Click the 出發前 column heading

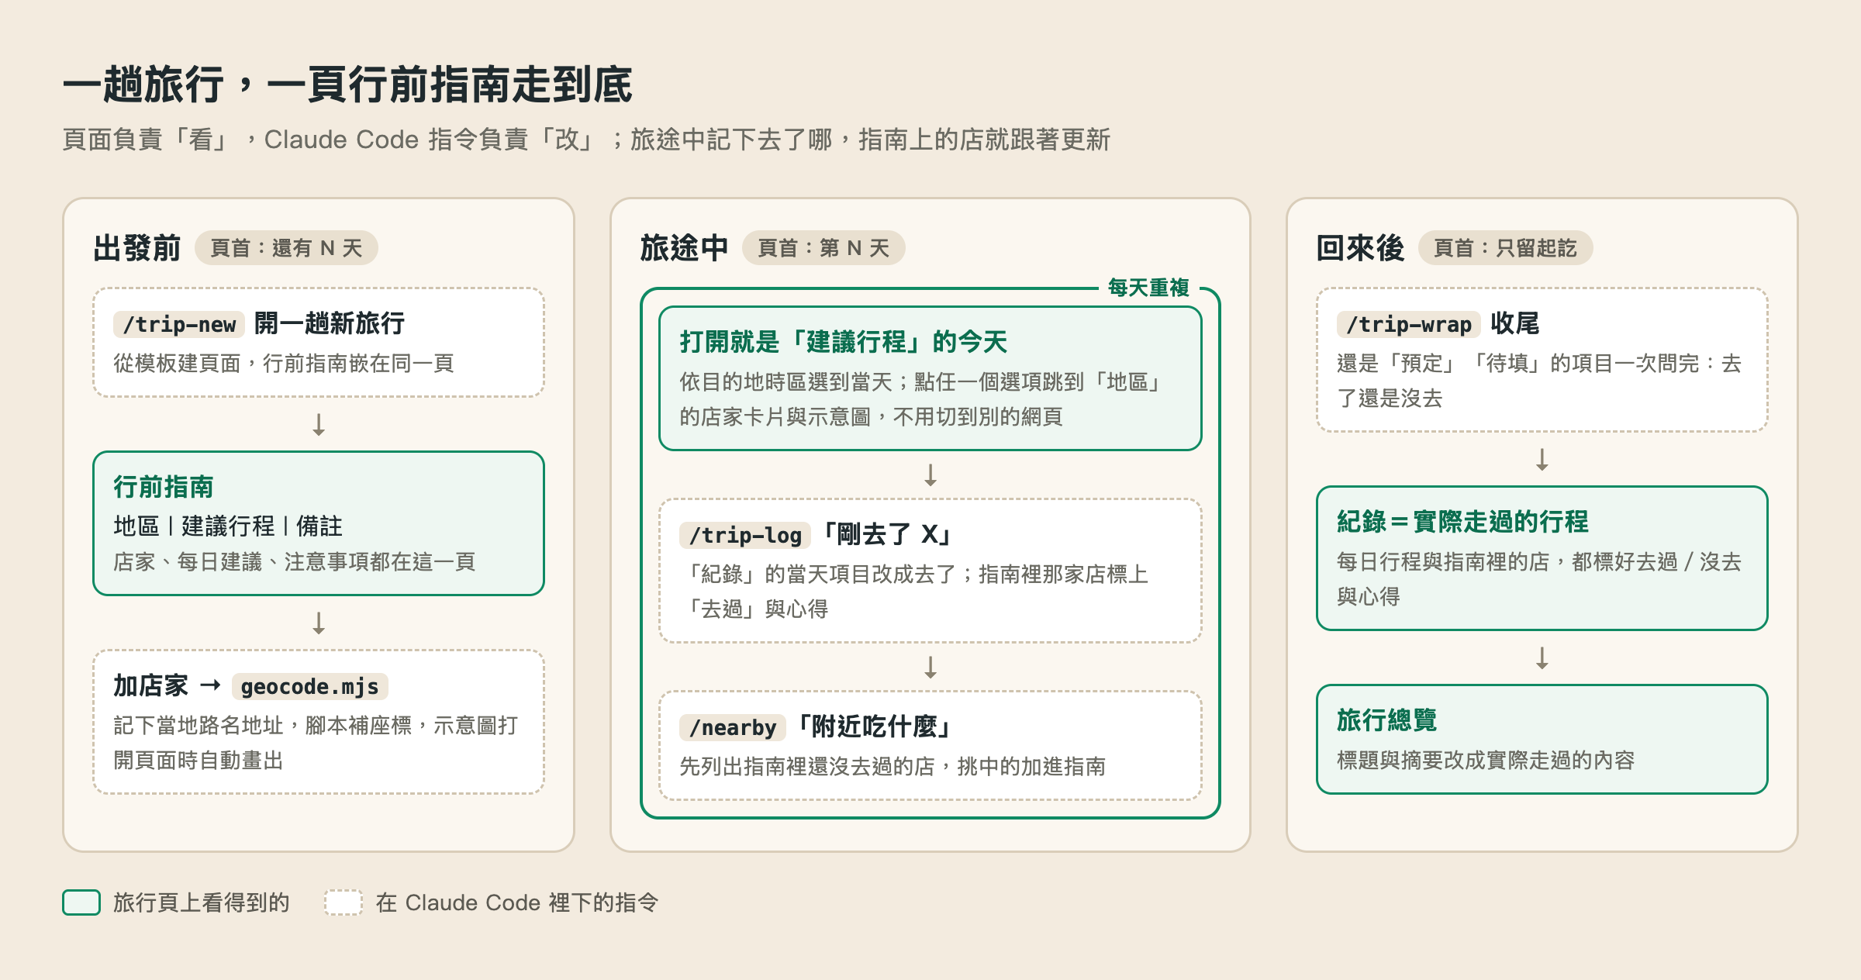pos(137,248)
